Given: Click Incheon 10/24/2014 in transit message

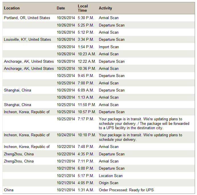Looking at the screenshot, I should [x=141, y=137].
